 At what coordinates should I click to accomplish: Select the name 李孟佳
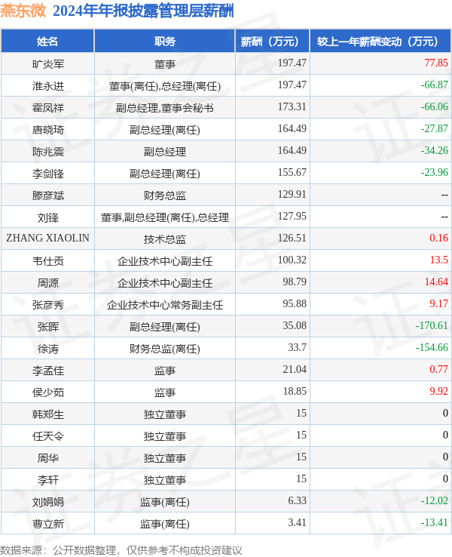coord(48,371)
